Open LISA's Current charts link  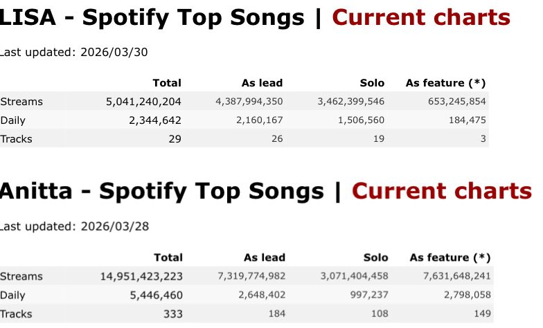tap(420, 18)
